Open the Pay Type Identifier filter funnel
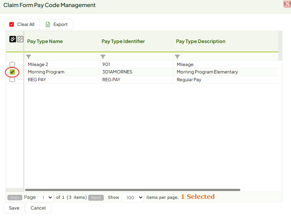This screenshot has width=291, height=217. pos(103,57)
